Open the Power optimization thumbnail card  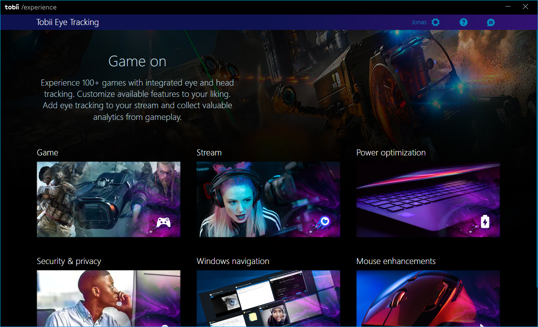[428, 199]
